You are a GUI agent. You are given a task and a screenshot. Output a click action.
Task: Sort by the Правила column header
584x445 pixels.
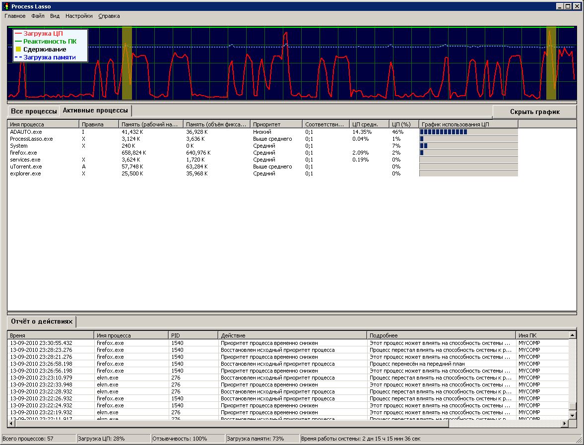pos(99,124)
